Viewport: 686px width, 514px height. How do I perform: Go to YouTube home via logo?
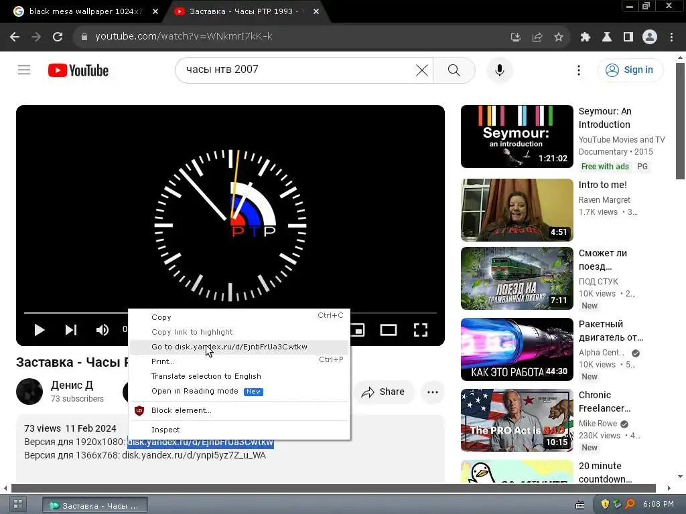pyautogui.click(x=78, y=70)
